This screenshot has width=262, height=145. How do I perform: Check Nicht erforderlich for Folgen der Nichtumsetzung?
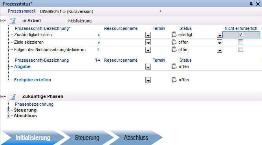pos(240,50)
